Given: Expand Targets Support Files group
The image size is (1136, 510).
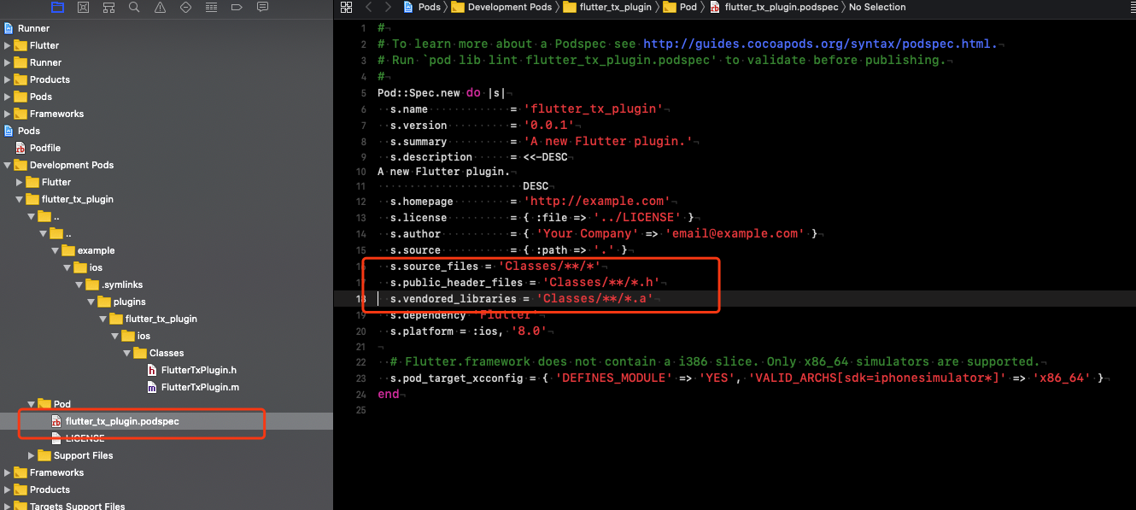Looking at the screenshot, I should [8, 507].
